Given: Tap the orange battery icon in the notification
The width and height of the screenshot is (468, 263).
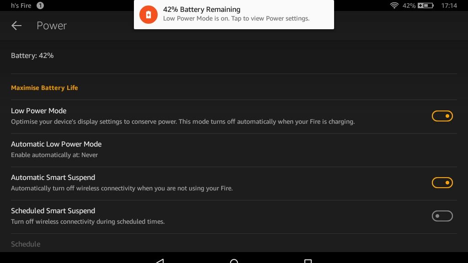Looking at the screenshot, I should click(148, 14).
